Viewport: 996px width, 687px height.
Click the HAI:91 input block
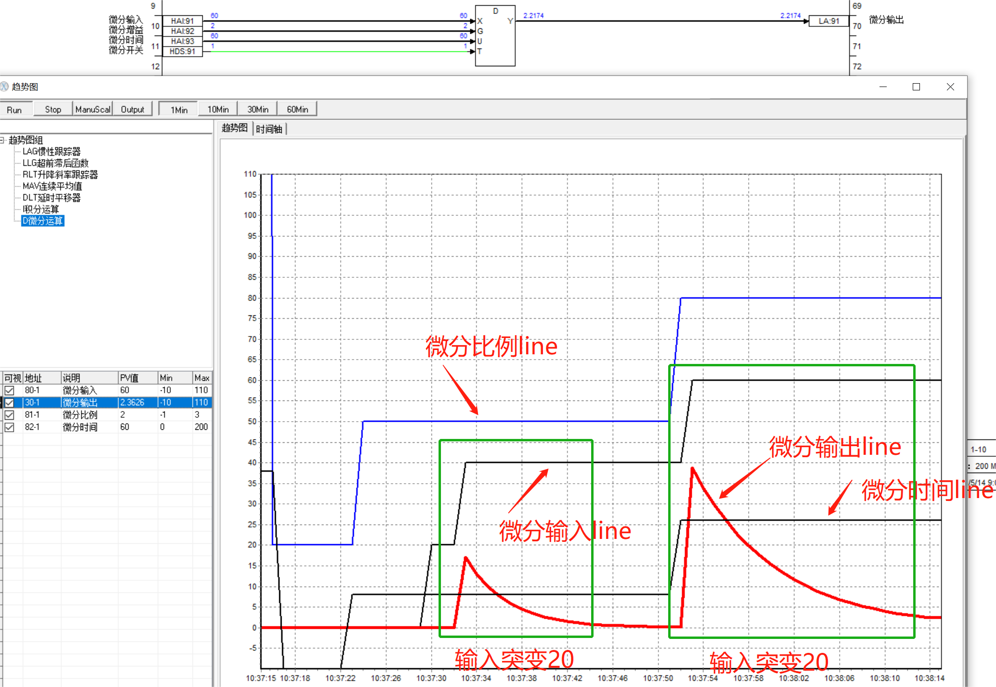click(182, 21)
